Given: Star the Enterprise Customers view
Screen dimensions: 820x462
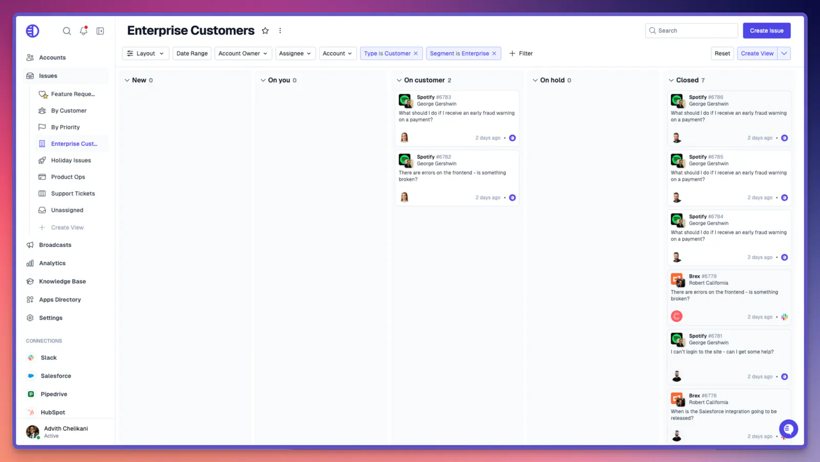Looking at the screenshot, I should [x=265, y=31].
